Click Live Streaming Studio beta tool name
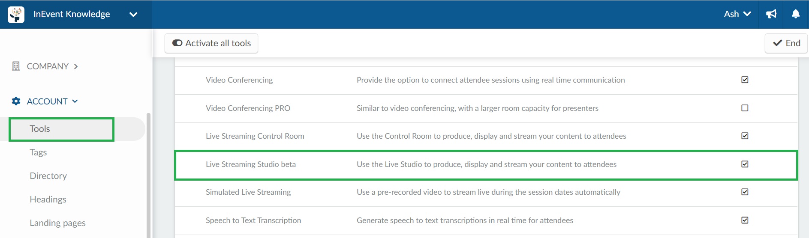809x238 pixels. 251,164
